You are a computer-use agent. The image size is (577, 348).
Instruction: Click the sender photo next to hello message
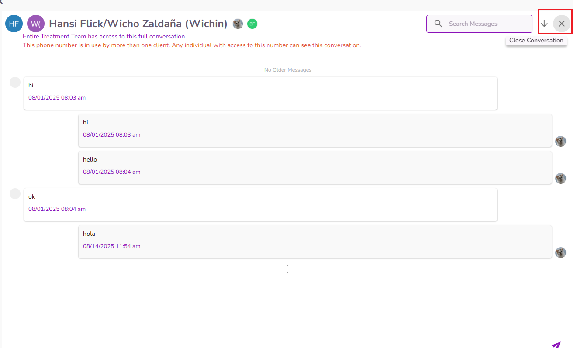(x=560, y=178)
